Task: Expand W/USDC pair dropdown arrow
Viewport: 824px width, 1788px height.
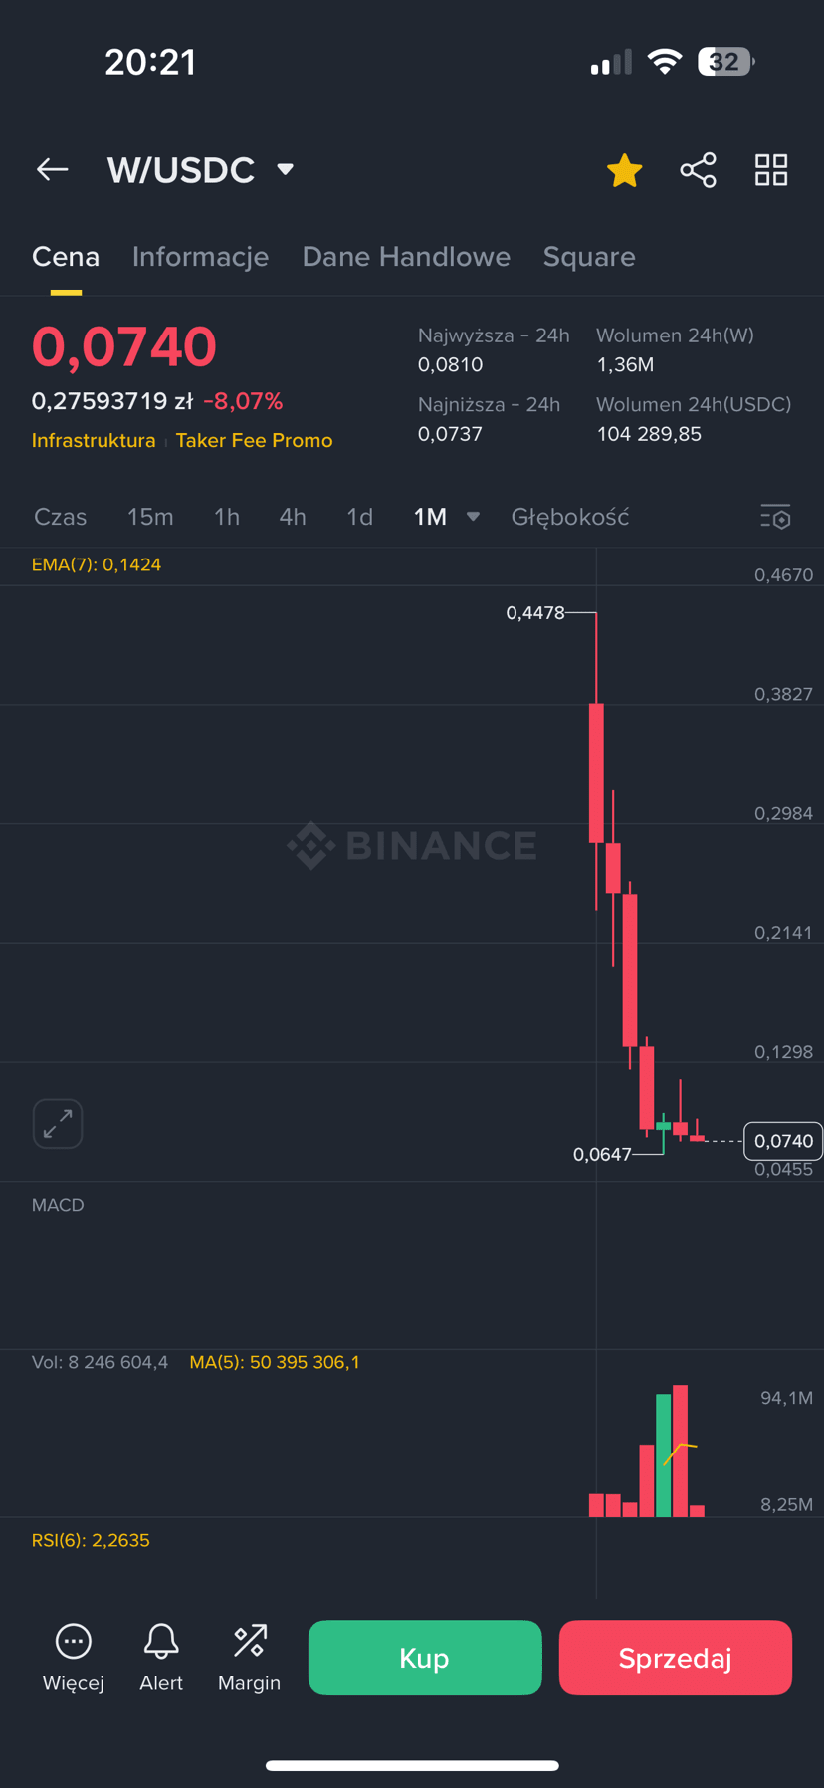Action: (x=286, y=169)
